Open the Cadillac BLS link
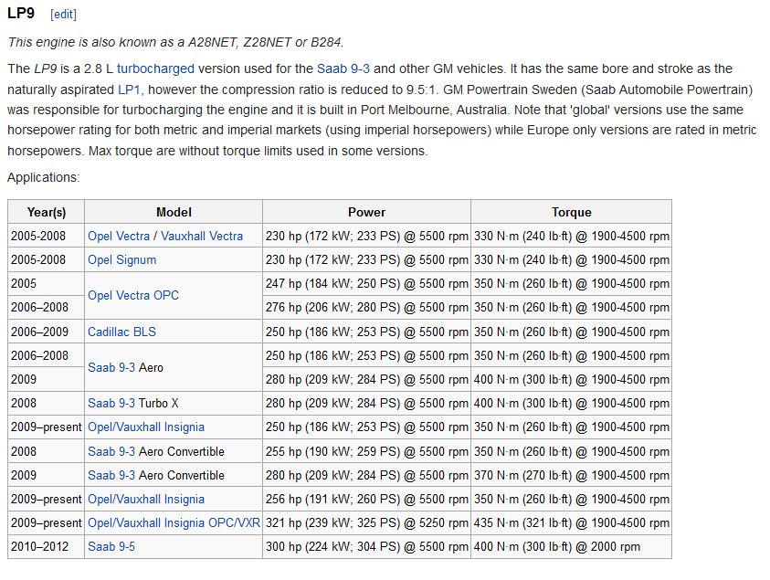 121,332
